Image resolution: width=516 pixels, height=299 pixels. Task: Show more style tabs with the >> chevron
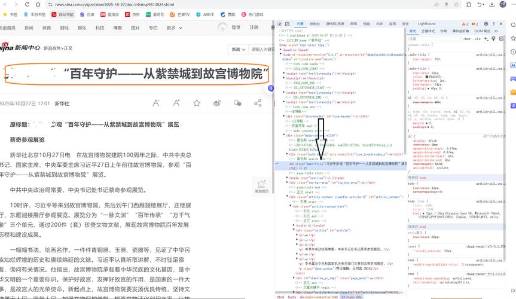tap(496, 31)
